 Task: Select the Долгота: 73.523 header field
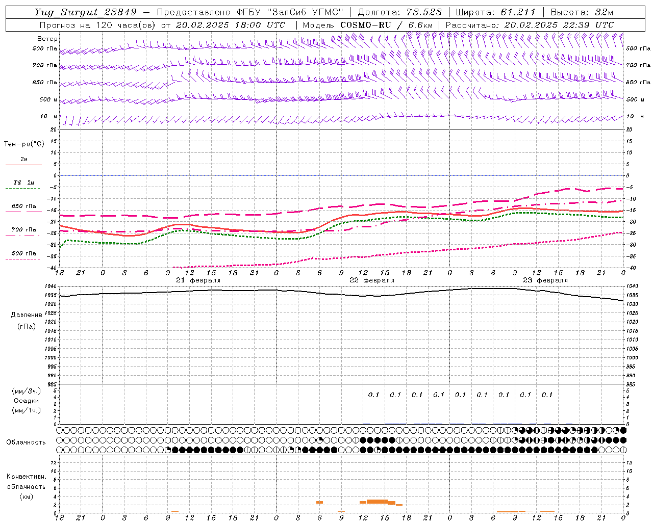coord(399,12)
